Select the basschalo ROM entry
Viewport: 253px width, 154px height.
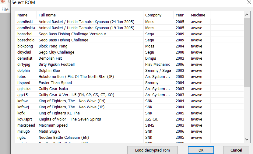point(129,40)
